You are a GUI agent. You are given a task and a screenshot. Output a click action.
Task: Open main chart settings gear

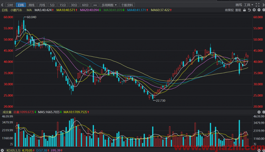[x=263, y=10]
